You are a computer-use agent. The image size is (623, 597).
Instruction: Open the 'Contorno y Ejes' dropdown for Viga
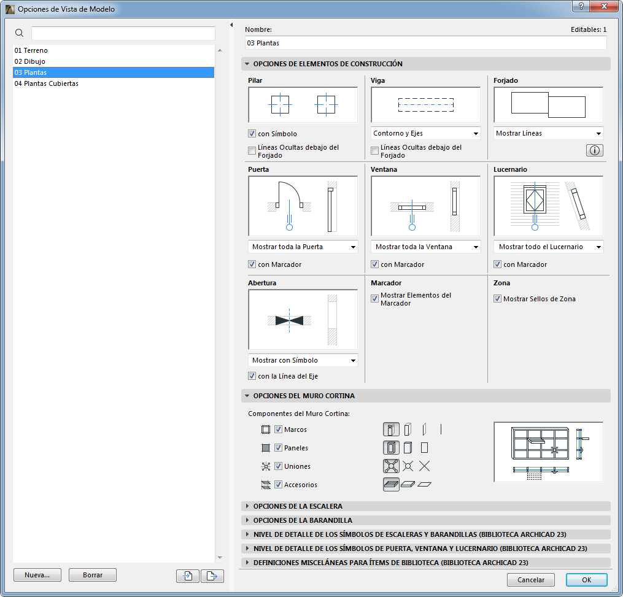pyautogui.click(x=425, y=133)
